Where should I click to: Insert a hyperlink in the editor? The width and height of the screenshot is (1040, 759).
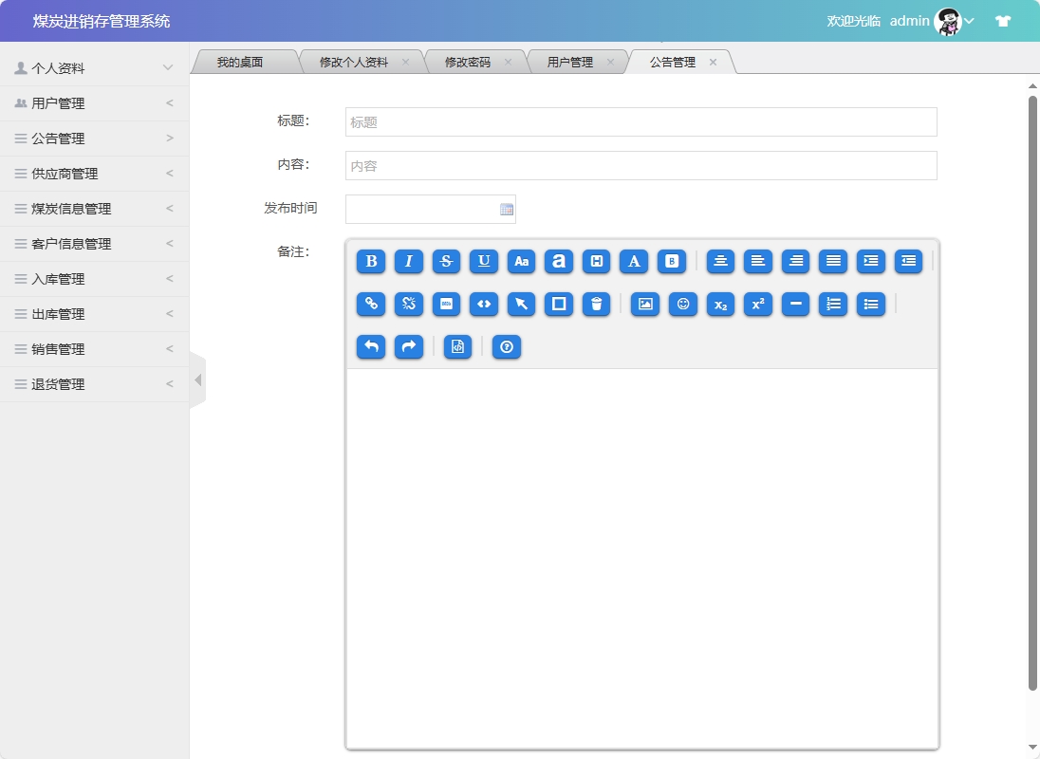370,305
